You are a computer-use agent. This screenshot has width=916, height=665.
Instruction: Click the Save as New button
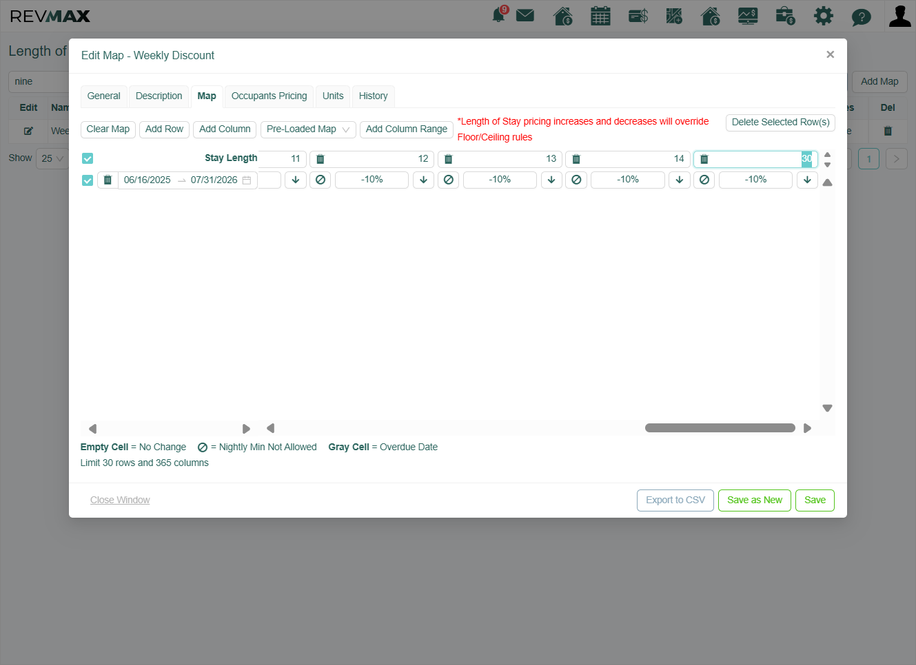pyautogui.click(x=755, y=500)
